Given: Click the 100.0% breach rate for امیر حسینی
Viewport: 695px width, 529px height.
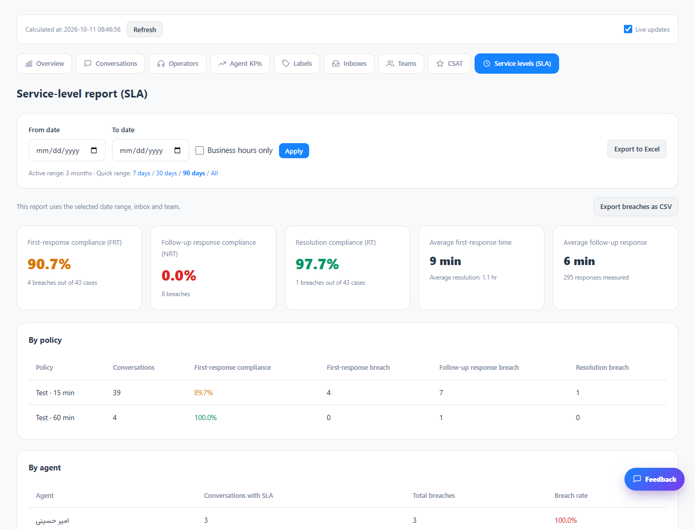Looking at the screenshot, I should click(566, 520).
